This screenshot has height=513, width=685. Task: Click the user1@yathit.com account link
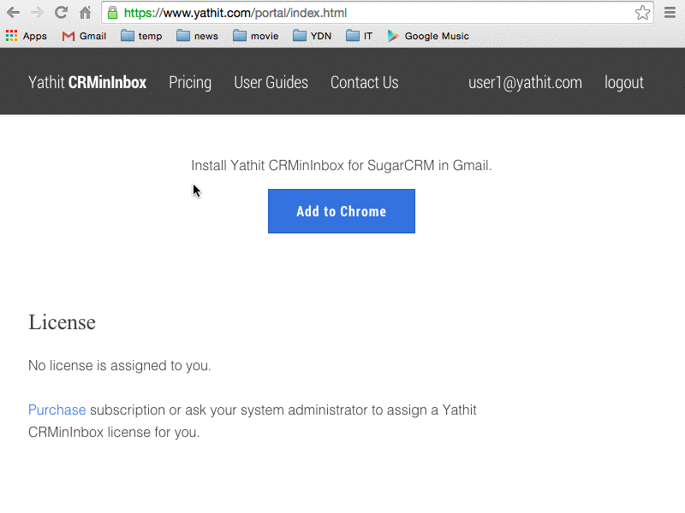[525, 82]
